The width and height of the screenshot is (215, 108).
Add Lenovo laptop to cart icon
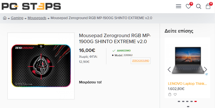[x=170, y=95]
